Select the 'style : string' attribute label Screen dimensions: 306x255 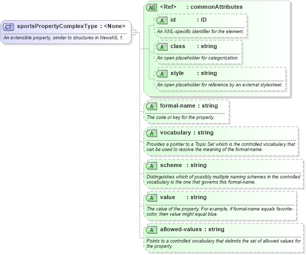(x=194, y=73)
